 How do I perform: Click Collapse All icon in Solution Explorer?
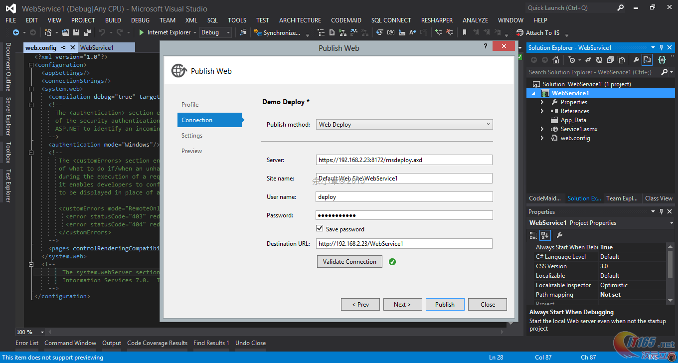coord(610,60)
